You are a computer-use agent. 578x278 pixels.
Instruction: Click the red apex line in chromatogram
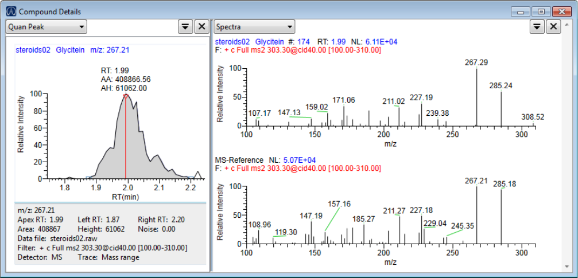coord(126,138)
